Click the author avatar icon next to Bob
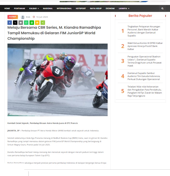The width and height of the screenshot is (170, 176). pos(23,17)
